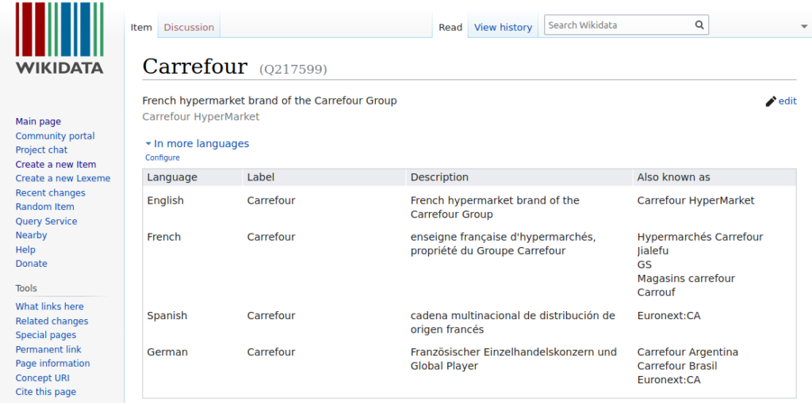Select the Read tab
This screenshot has height=403, width=812.
coord(450,28)
